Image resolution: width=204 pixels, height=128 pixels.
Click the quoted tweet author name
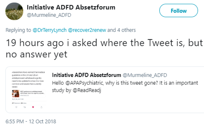pyautogui.click(x=86, y=75)
